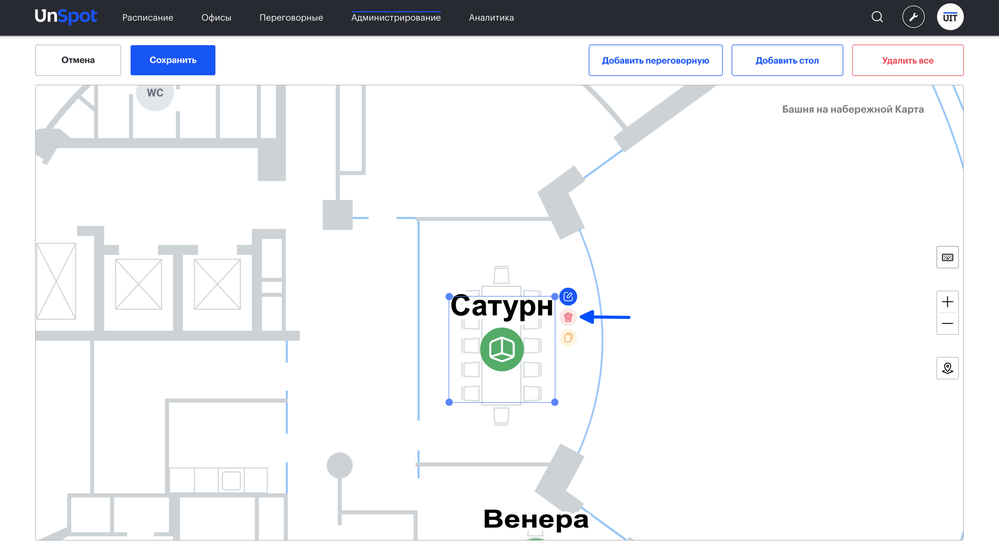Open search with the magnifier icon
The width and height of the screenshot is (999, 560).
click(x=877, y=17)
